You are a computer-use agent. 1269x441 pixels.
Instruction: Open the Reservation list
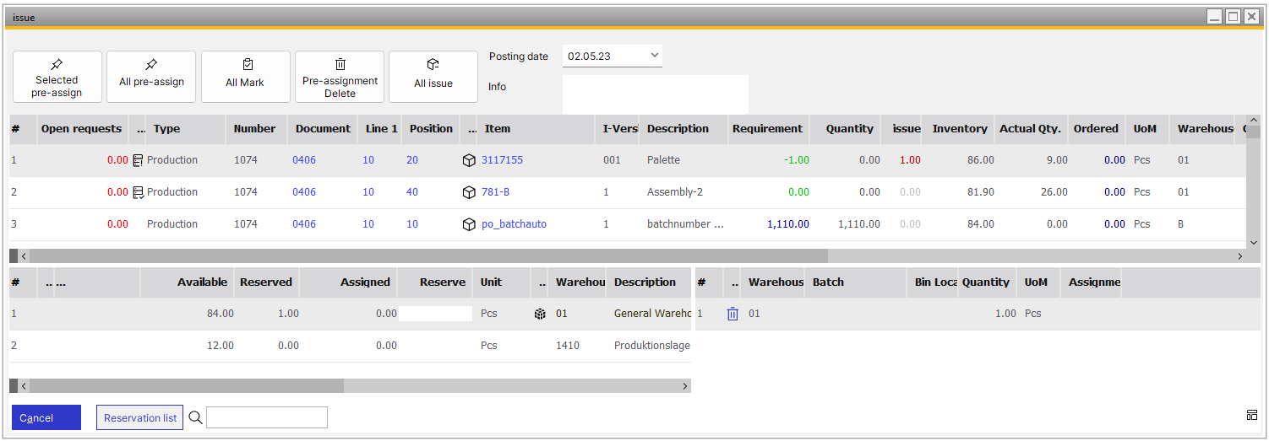coord(139,417)
